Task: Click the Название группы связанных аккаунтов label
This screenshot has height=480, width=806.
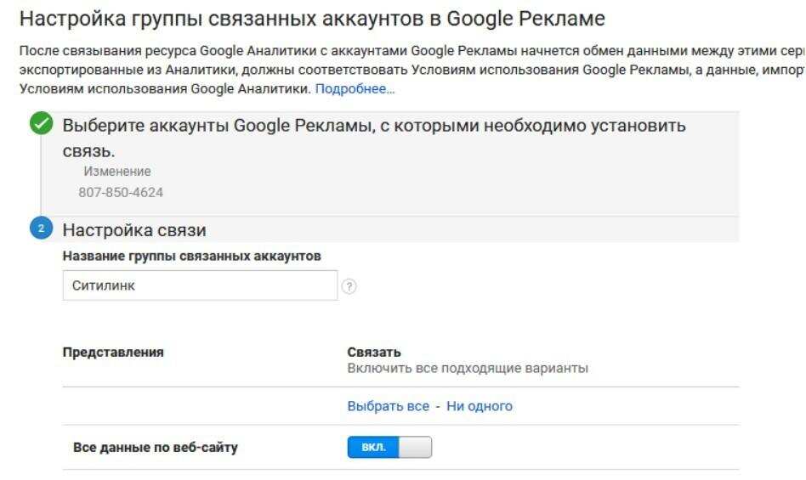Action: (191, 256)
